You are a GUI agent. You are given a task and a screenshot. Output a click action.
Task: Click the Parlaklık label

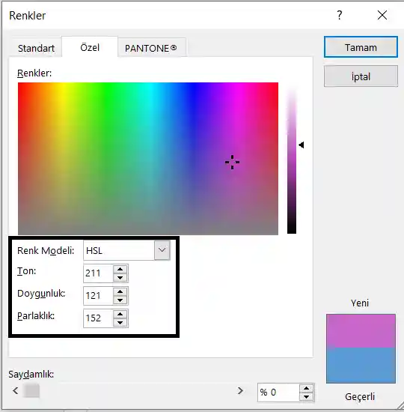(x=36, y=315)
